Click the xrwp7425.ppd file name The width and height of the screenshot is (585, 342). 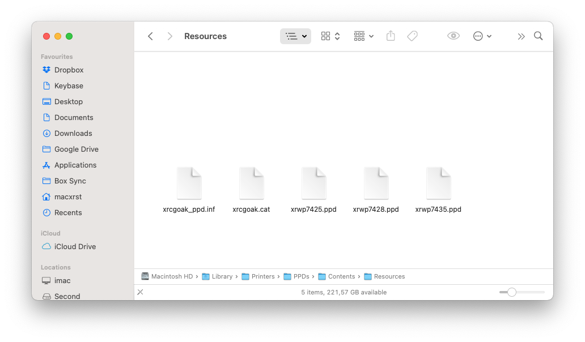pyautogui.click(x=314, y=210)
